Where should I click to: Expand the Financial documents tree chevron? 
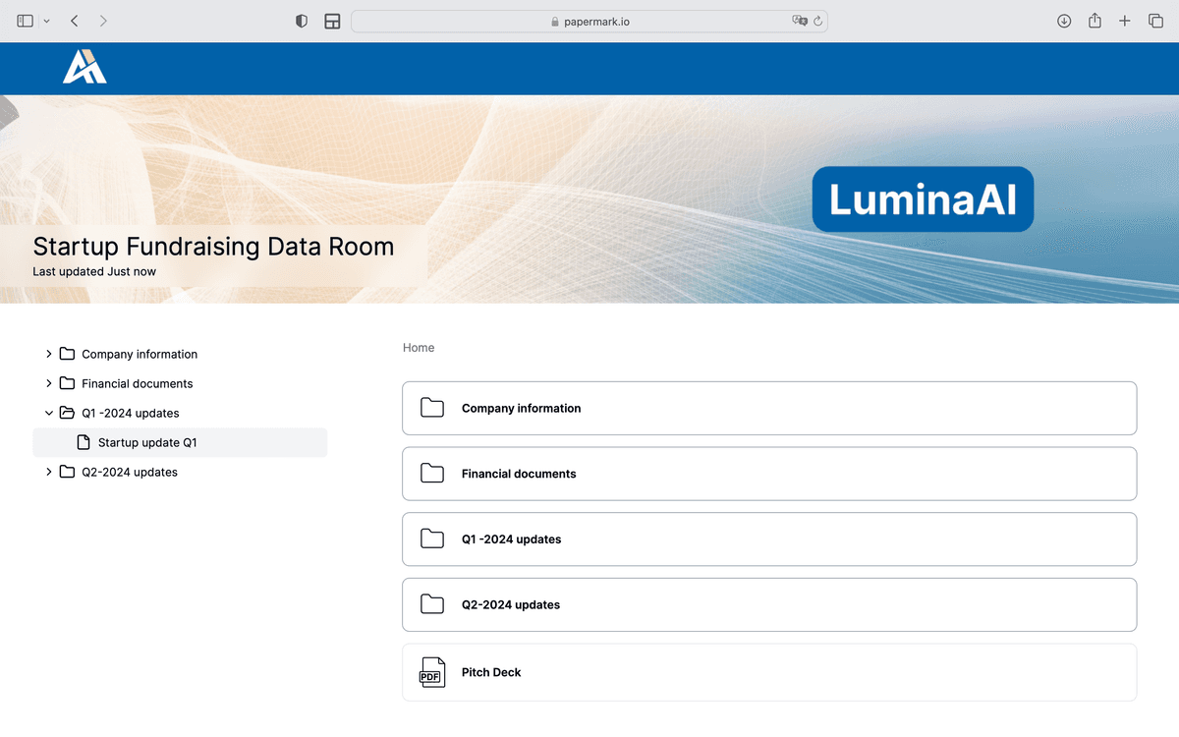pos(48,383)
